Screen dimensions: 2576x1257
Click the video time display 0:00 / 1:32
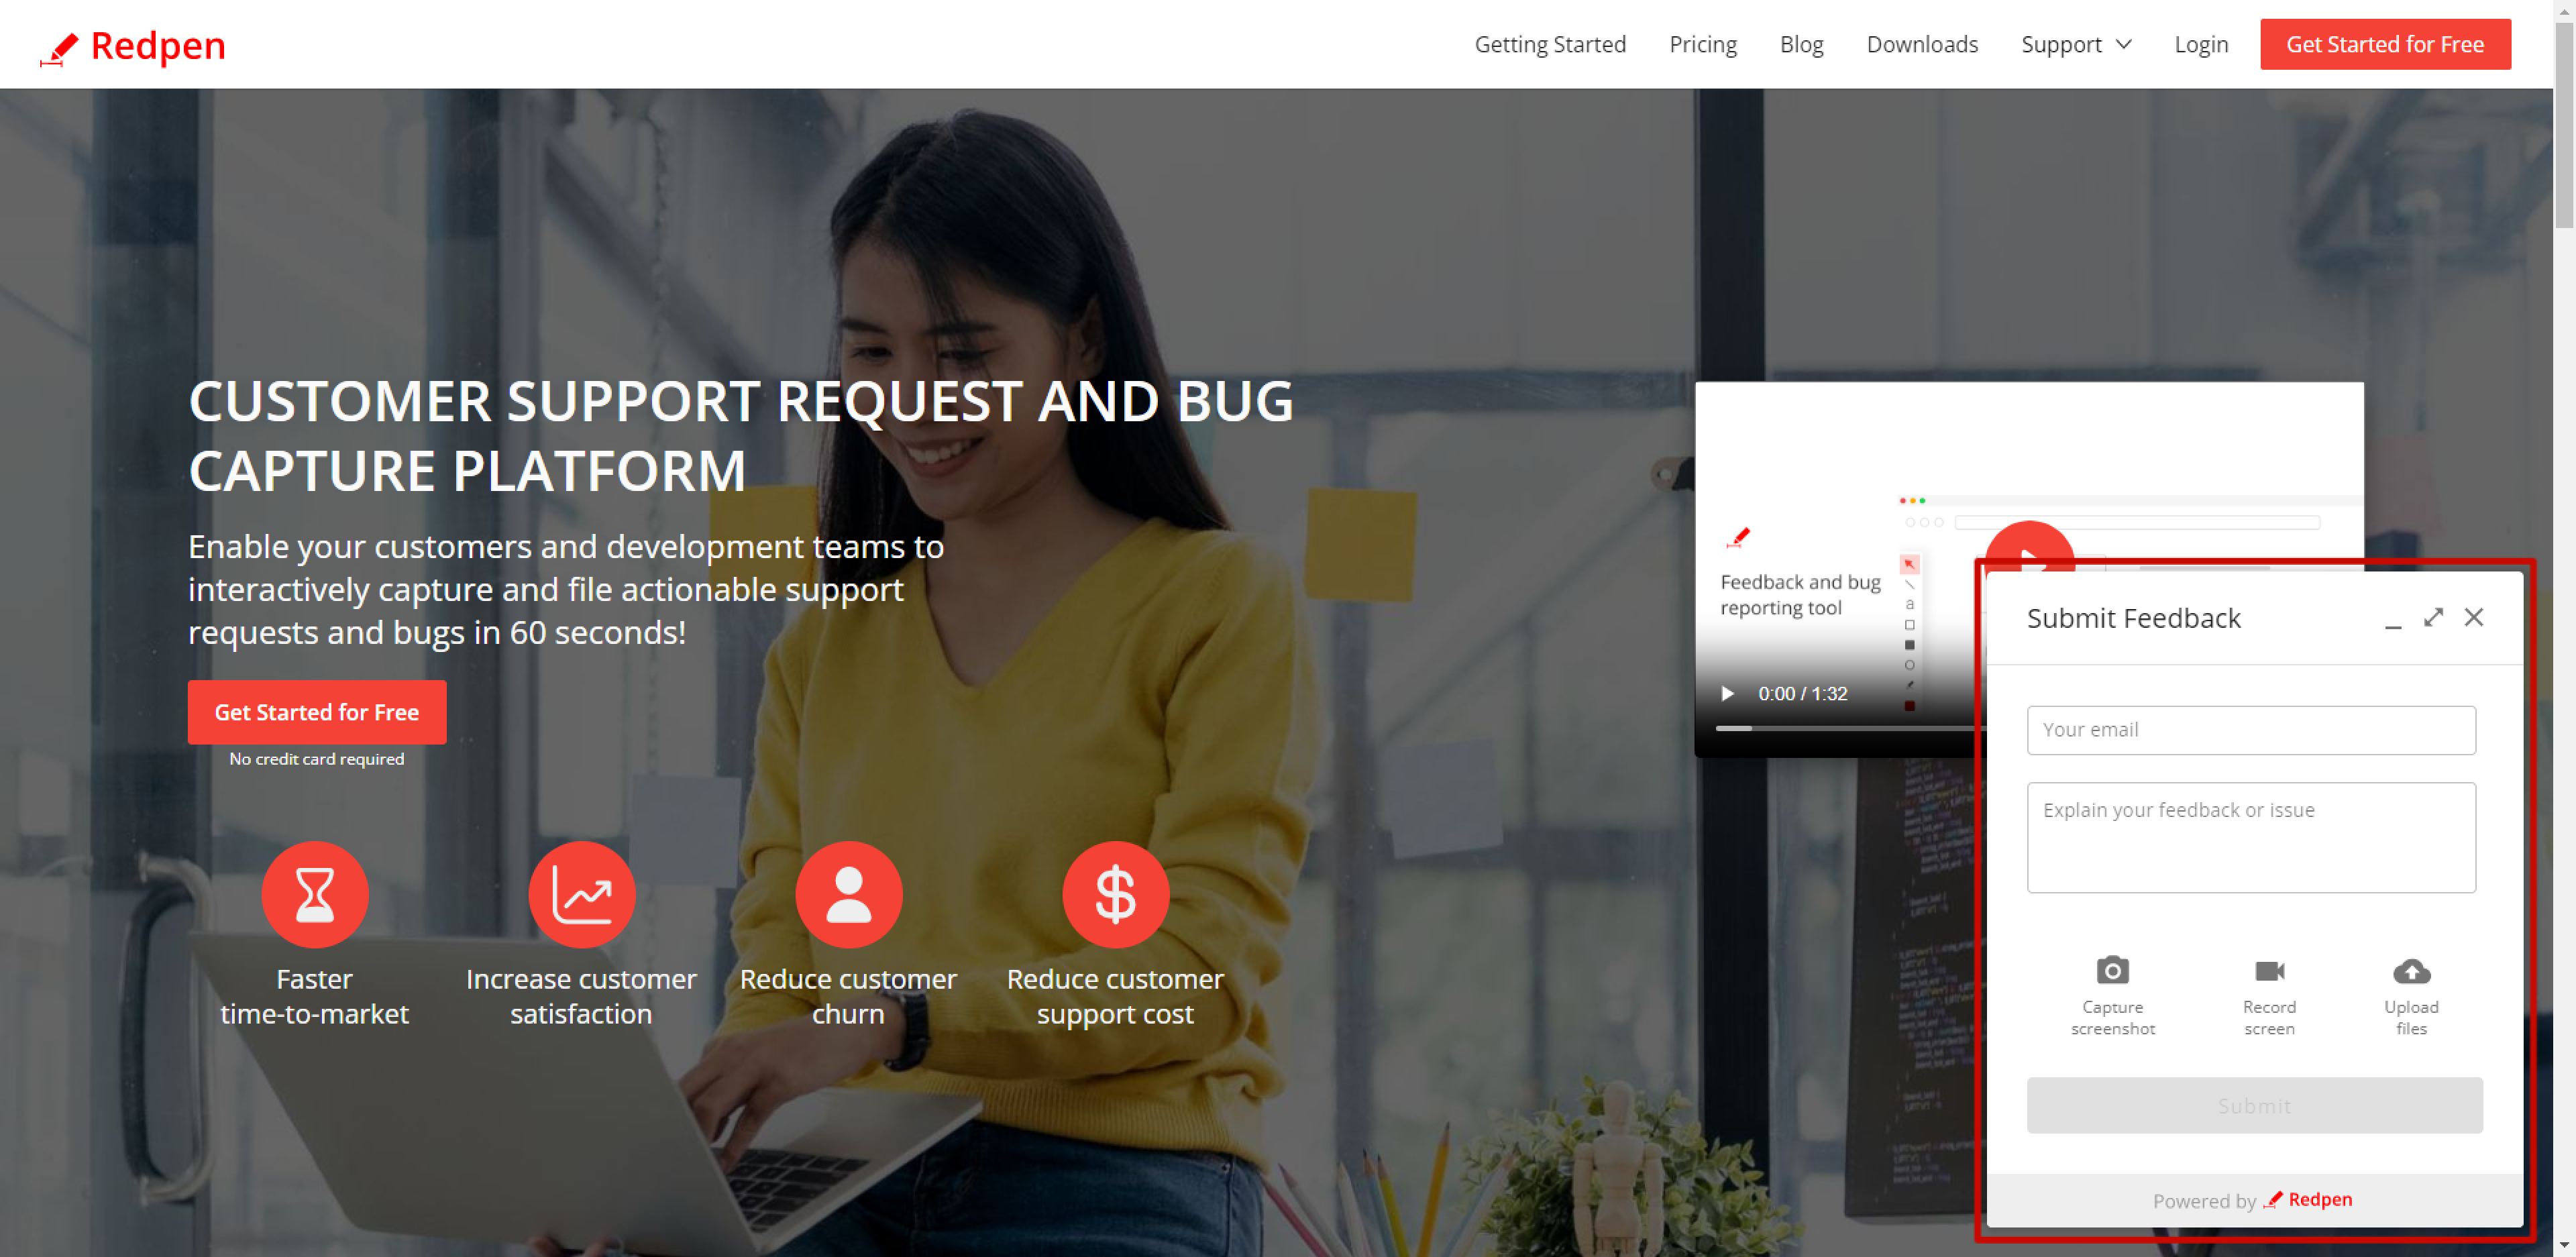click(1803, 693)
